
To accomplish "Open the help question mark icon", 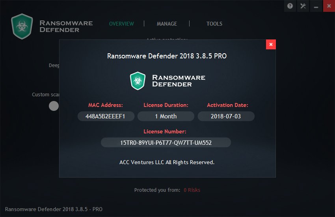I will pos(290,6).
